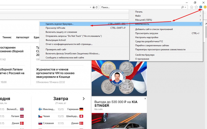Click the next arrow beside Завтра
The width and height of the screenshot is (207, 129).
coord(84,99)
